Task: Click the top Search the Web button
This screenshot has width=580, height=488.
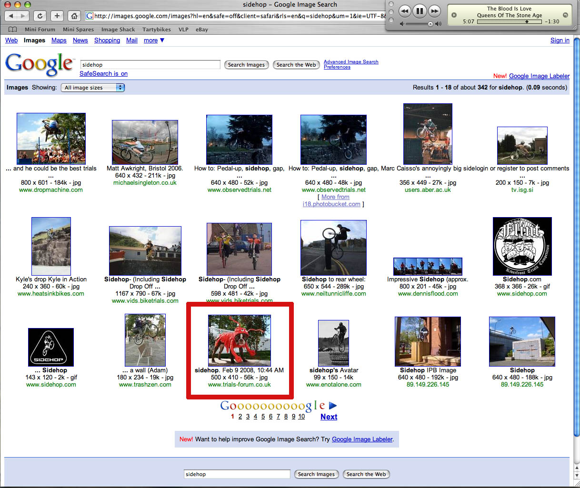Action: (x=296, y=65)
